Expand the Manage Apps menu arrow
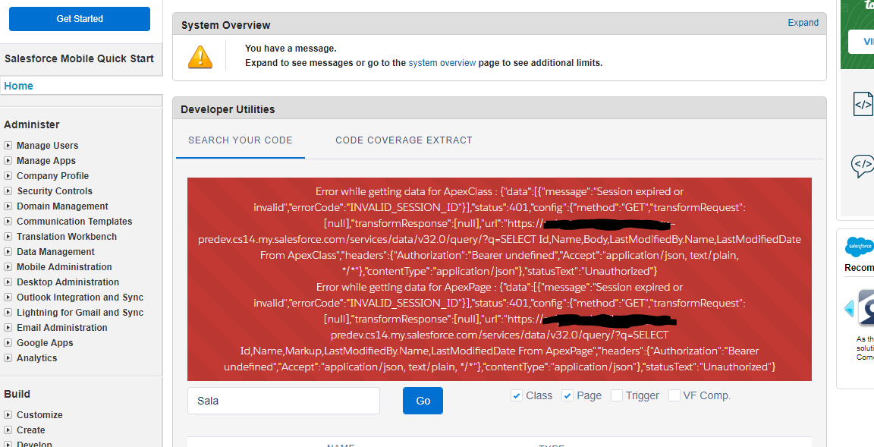 [8, 161]
